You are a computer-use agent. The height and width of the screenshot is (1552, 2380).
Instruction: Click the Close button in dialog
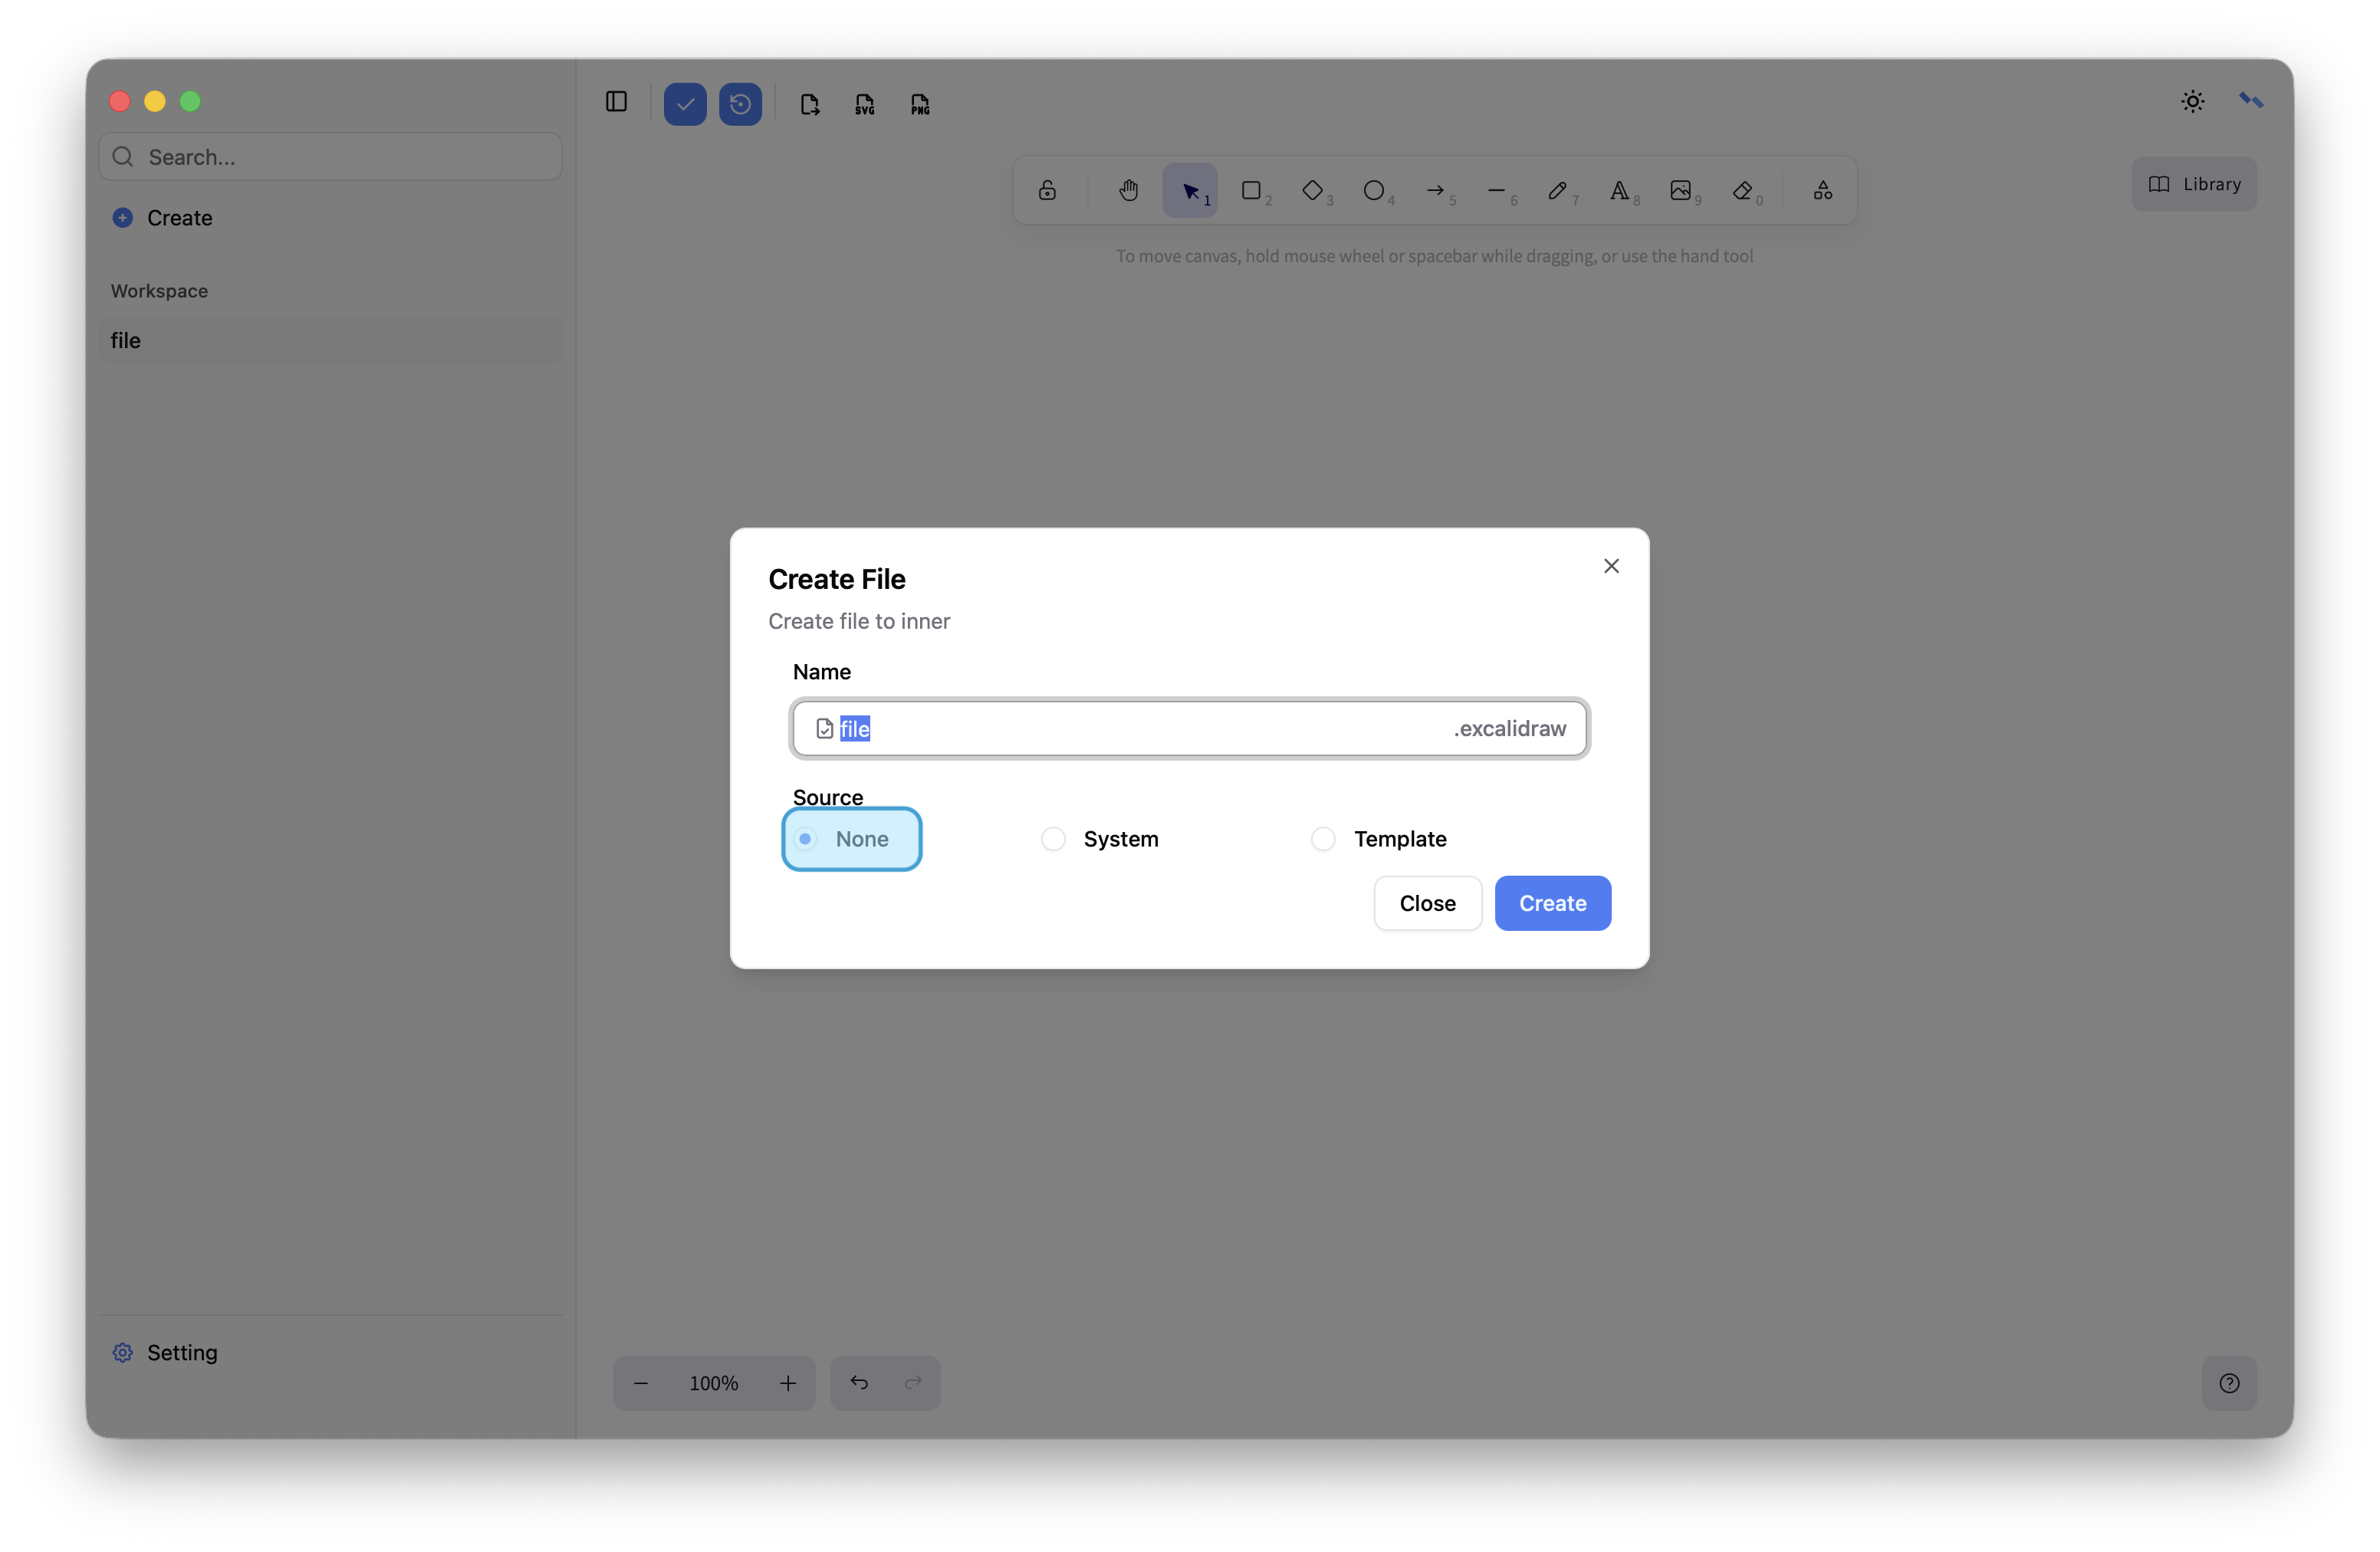1427,903
